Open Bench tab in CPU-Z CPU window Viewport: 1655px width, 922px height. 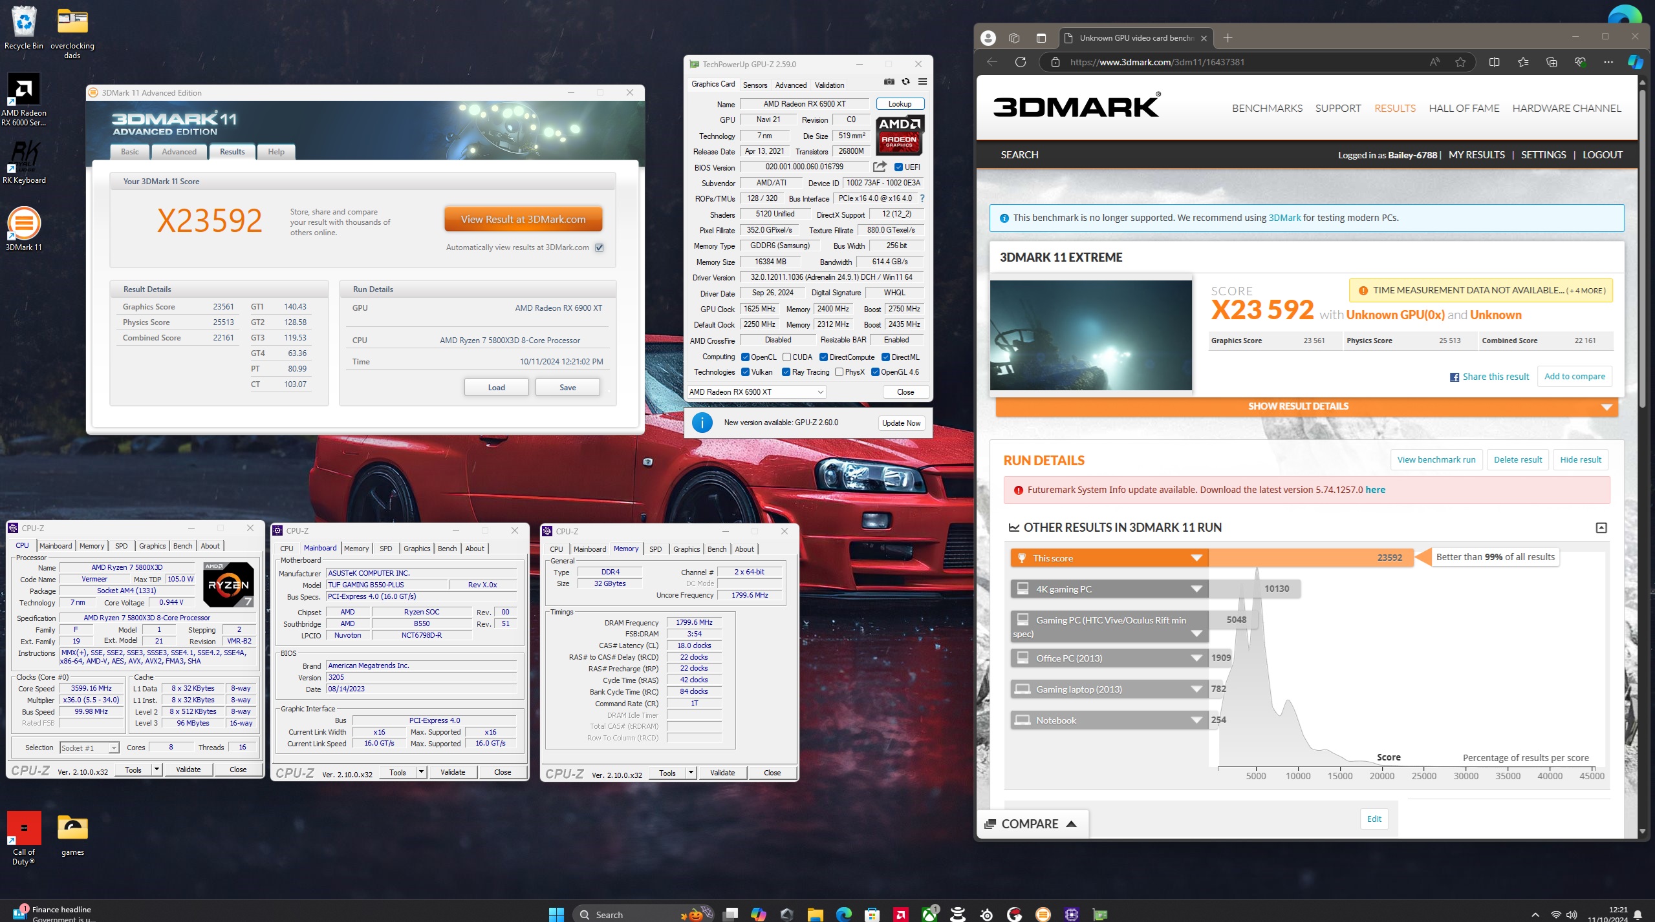[x=182, y=547]
